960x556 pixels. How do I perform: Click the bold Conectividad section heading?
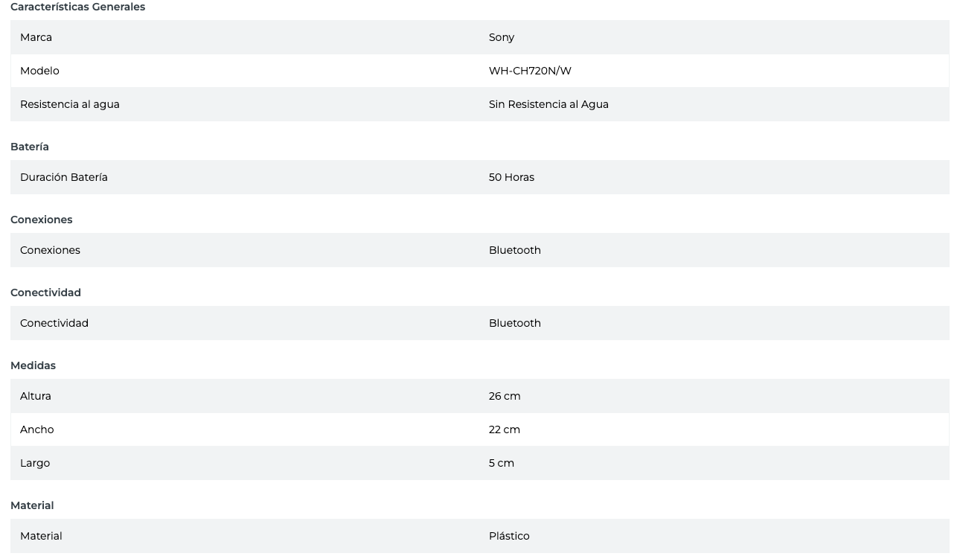[x=45, y=293]
